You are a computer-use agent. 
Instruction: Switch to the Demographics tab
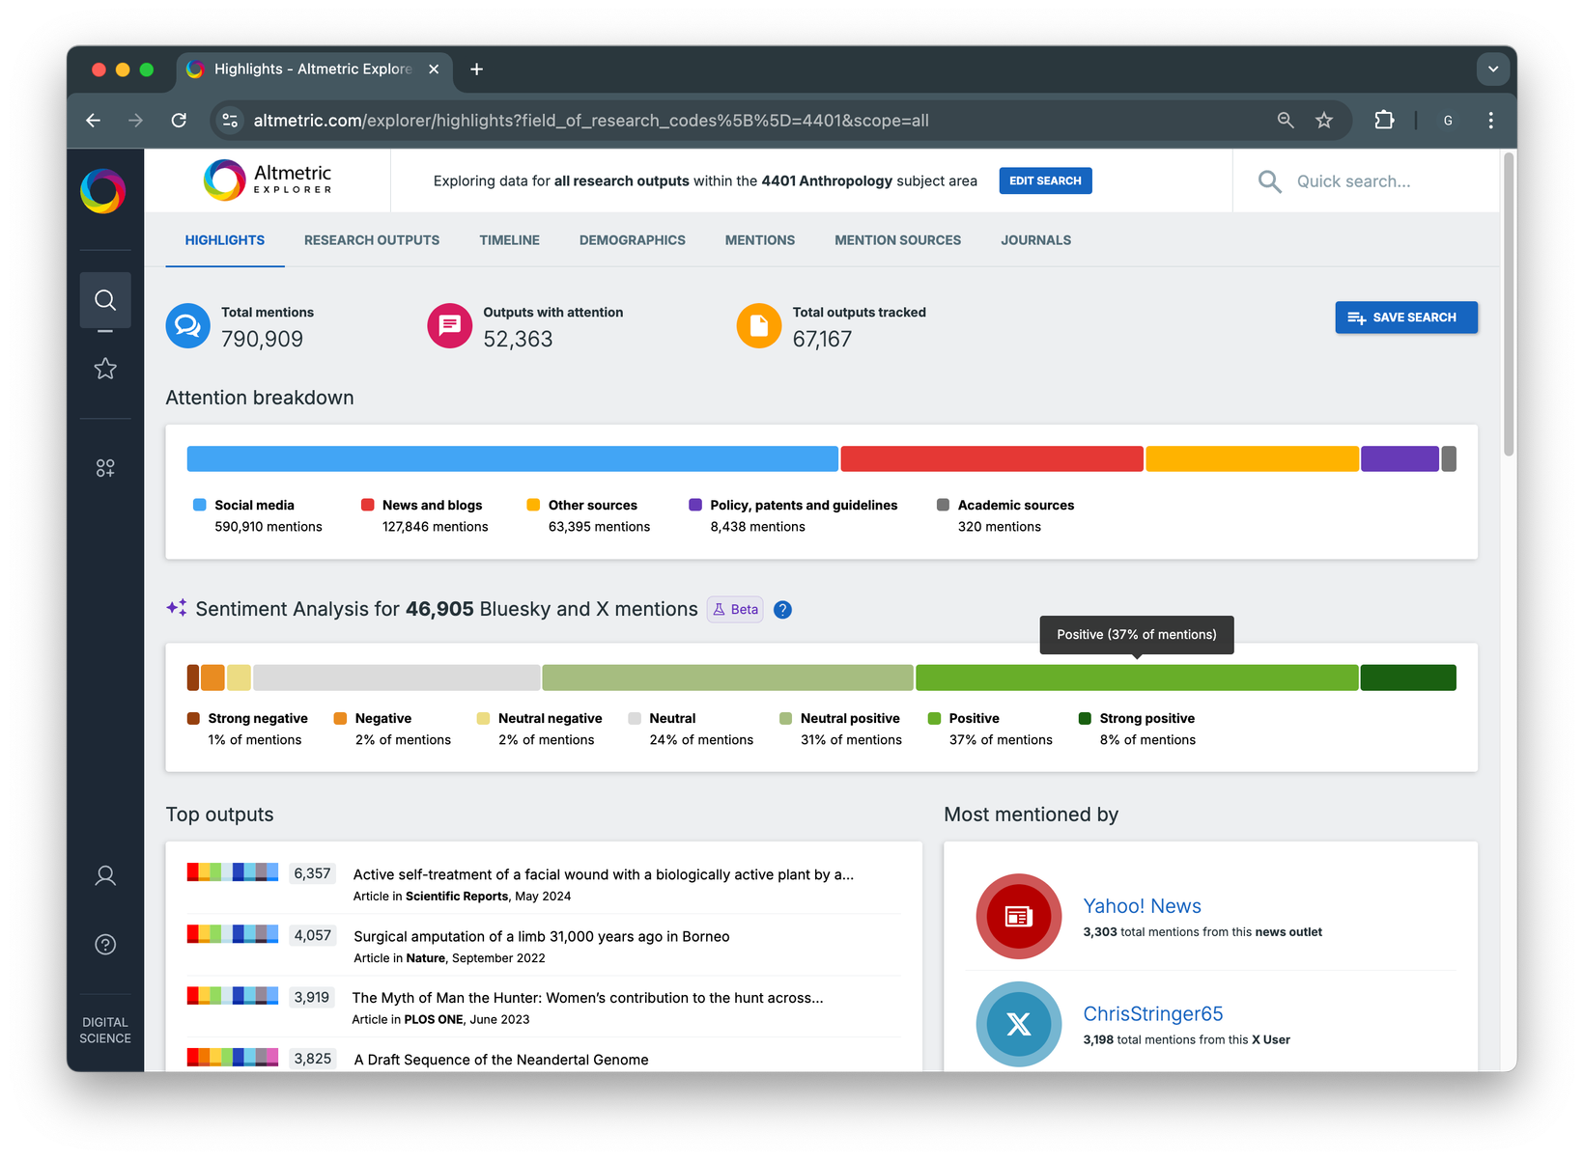(x=632, y=239)
